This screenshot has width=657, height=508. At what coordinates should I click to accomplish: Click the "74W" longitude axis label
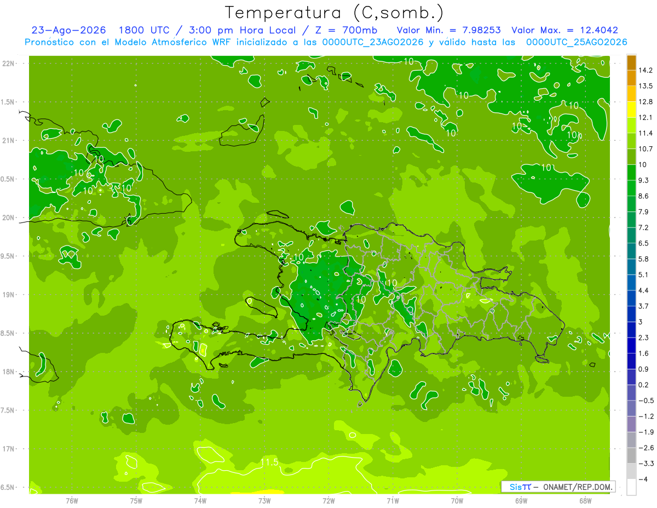tap(200, 501)
